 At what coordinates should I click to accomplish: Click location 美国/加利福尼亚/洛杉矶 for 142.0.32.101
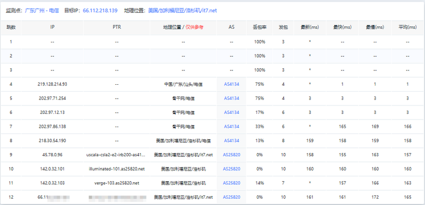point(183,169)
